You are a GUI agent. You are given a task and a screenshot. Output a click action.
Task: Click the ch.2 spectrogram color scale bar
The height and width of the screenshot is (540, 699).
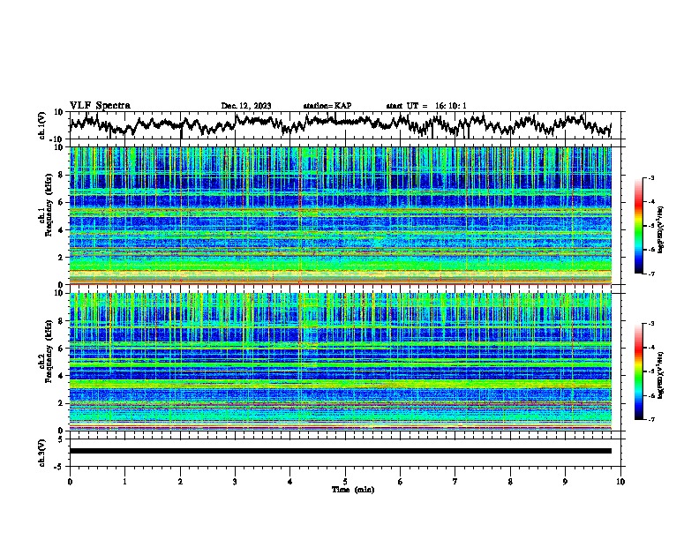click(639, 371)
